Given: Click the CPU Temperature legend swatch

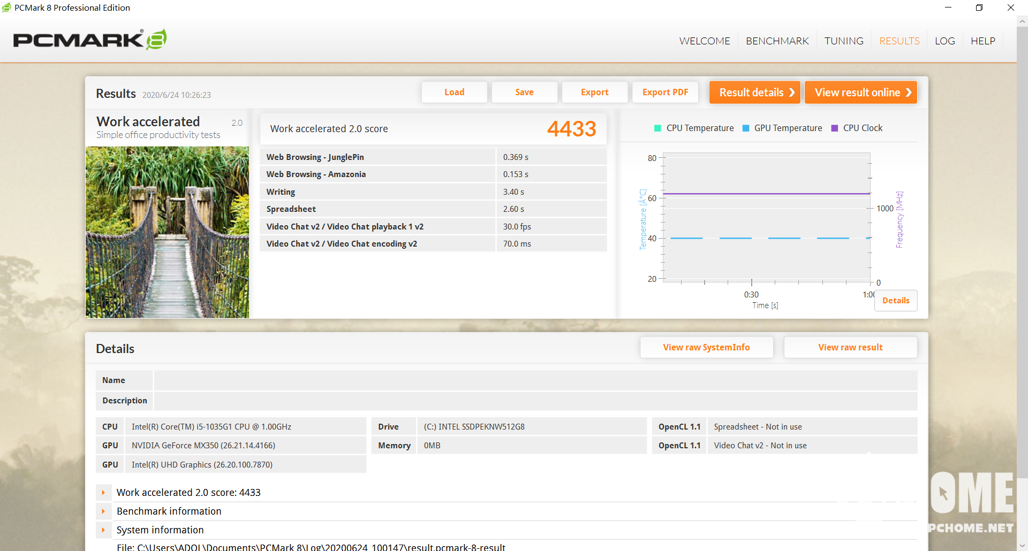Looking at the screenshot, I should click(657, 128).
